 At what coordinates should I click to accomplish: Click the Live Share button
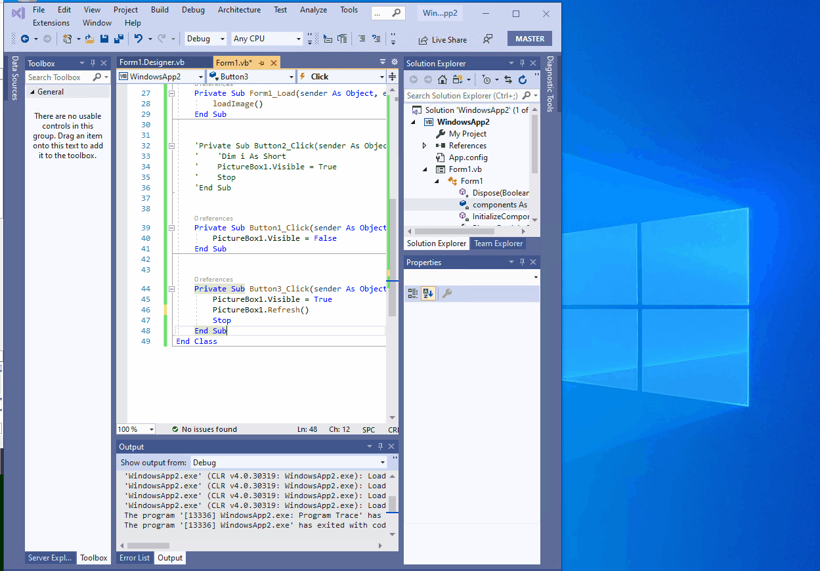(442, 39)
